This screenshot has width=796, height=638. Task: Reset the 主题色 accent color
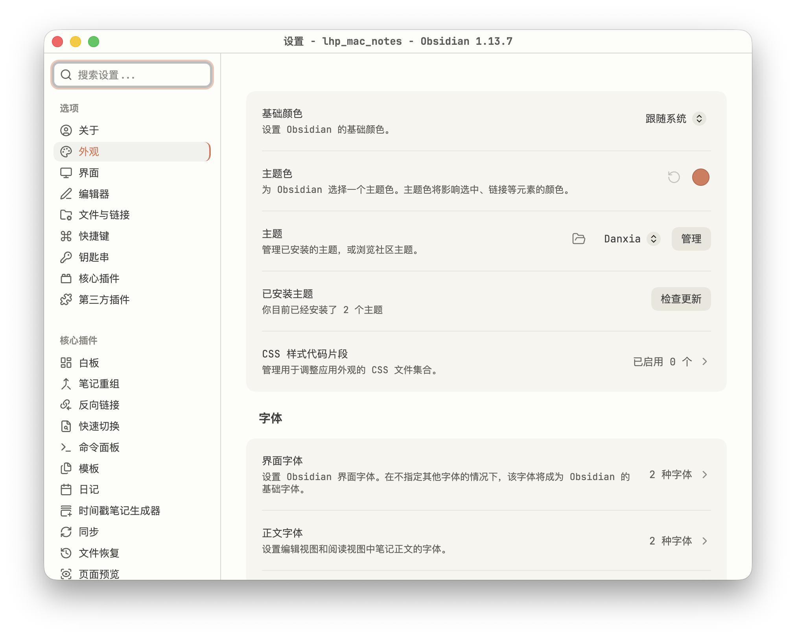coord(674,177)
